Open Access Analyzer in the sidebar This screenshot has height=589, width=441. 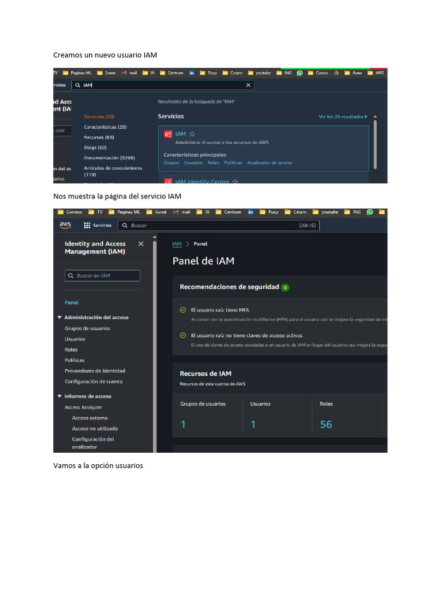tap(83, 407)
